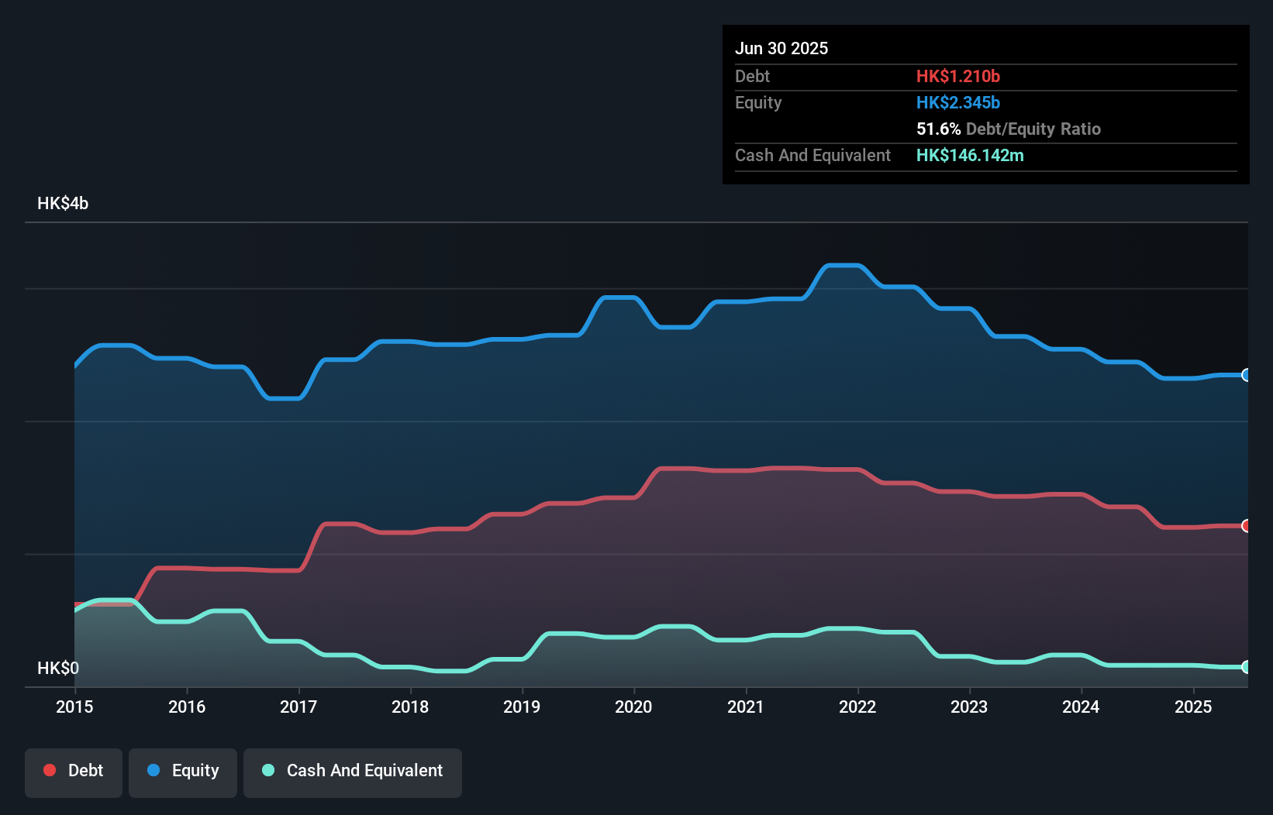
Task: Click the blue Equity endpoint marker on chart
Action: point(1247,375)
